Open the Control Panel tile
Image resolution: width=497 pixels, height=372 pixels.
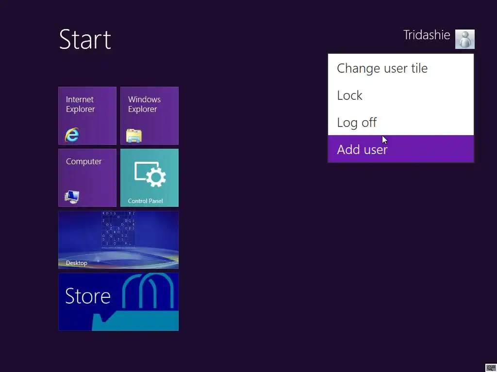(149, 177)
